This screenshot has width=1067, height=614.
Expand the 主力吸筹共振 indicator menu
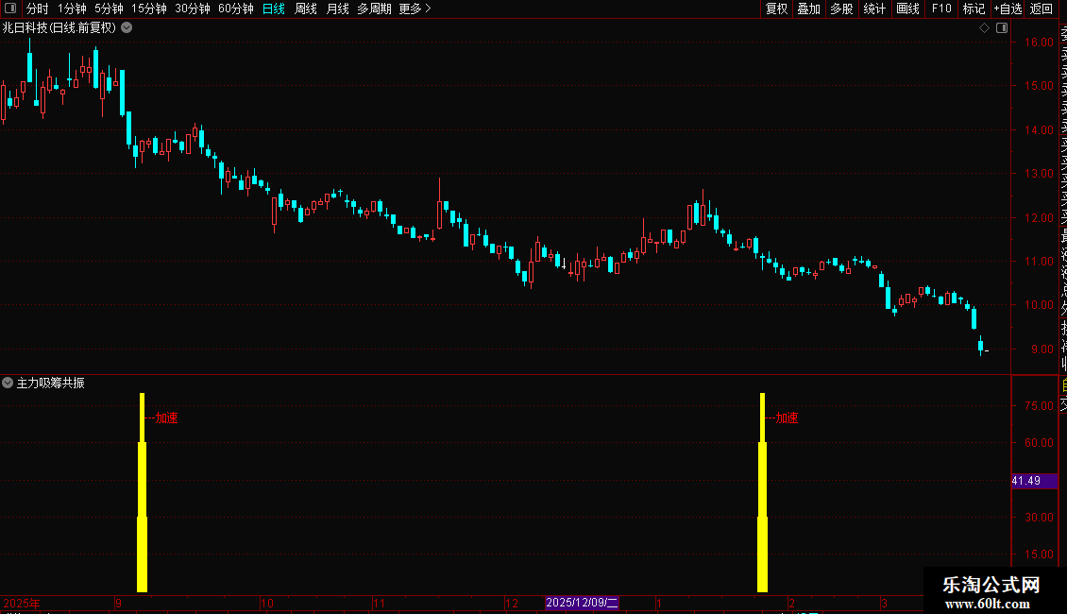pos(8,383)
